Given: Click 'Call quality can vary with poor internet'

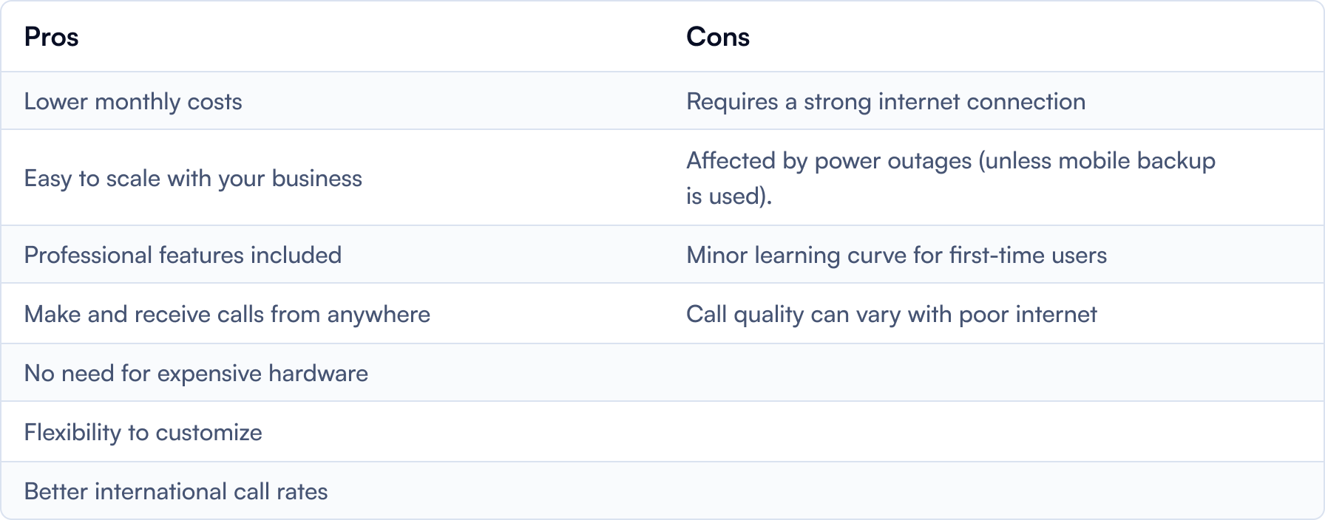Looking at the screenshot, I should pos(892,314).
